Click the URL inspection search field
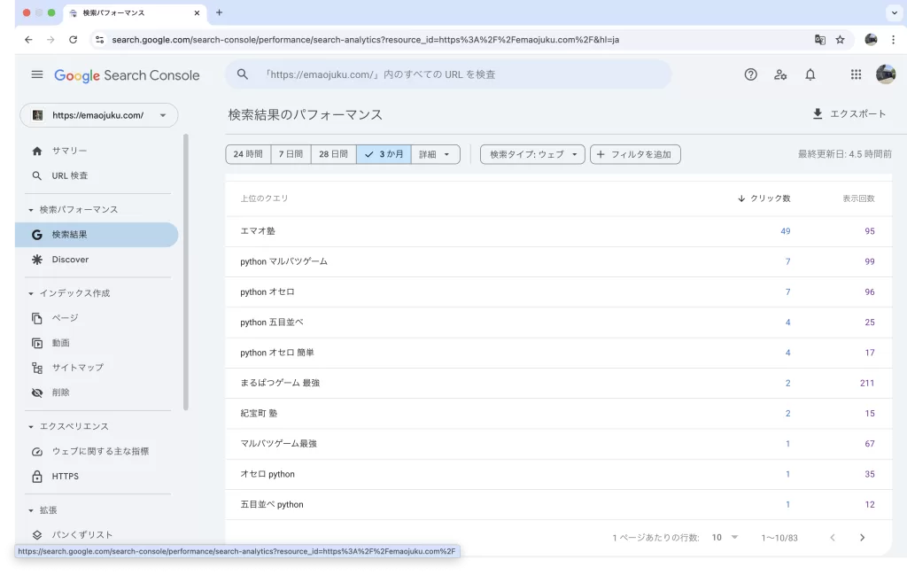 pos(448,74)
